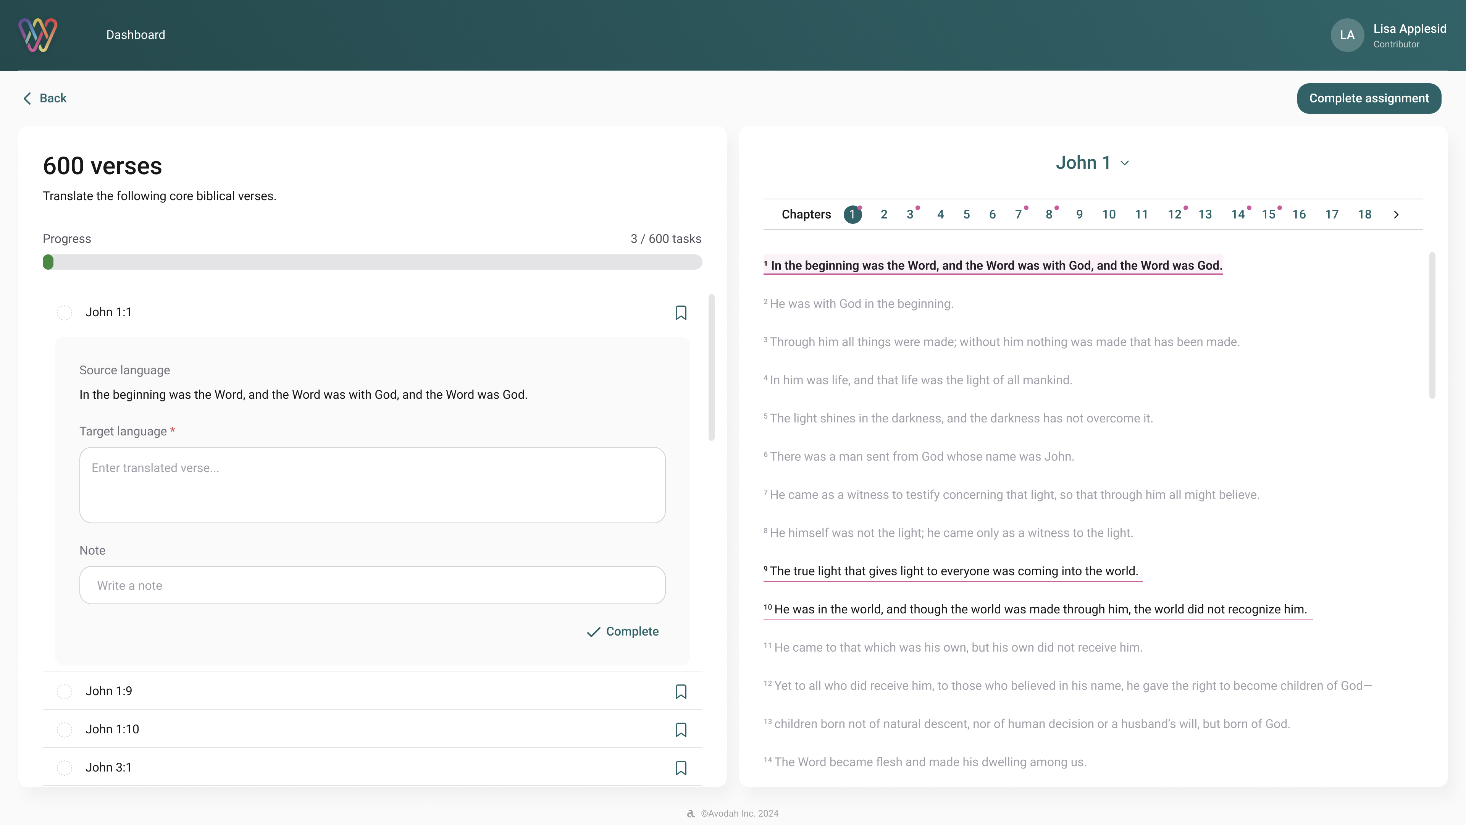Expand the John 1:10 task row

372,729
